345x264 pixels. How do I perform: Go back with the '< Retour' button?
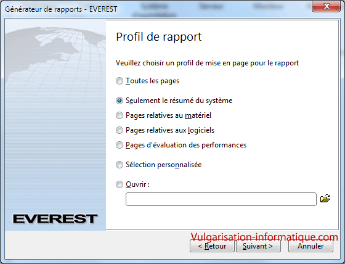pyautogui.click(x=212, y=246)
